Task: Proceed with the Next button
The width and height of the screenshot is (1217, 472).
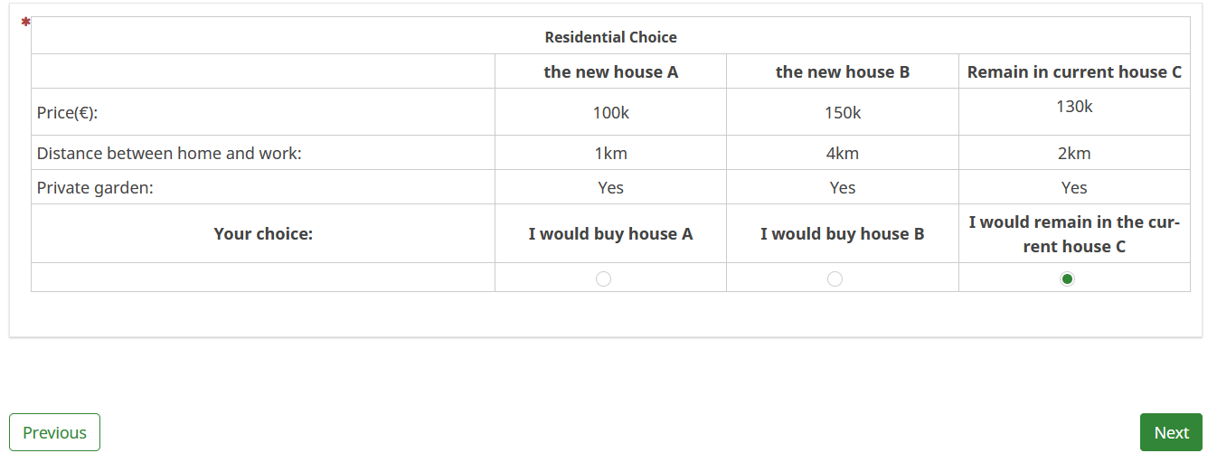Action: point(1171,432)
